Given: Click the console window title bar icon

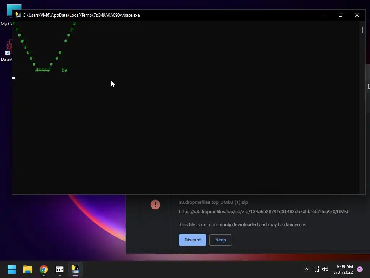Looking at the screenshot, I should [x=18, y=15].
